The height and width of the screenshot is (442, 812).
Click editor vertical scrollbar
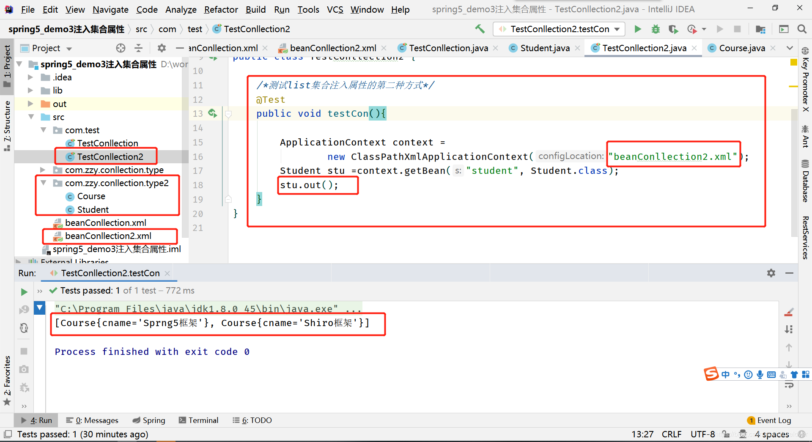[x=794, y=172]
